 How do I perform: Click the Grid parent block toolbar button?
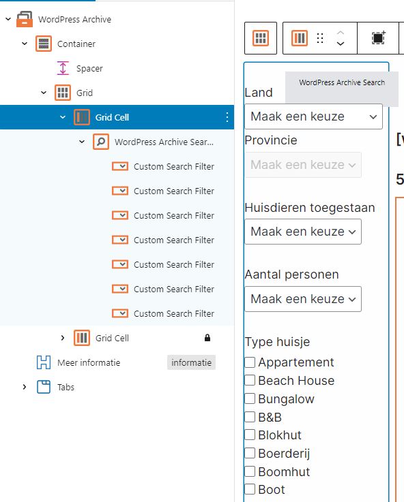tap(261, 38)
